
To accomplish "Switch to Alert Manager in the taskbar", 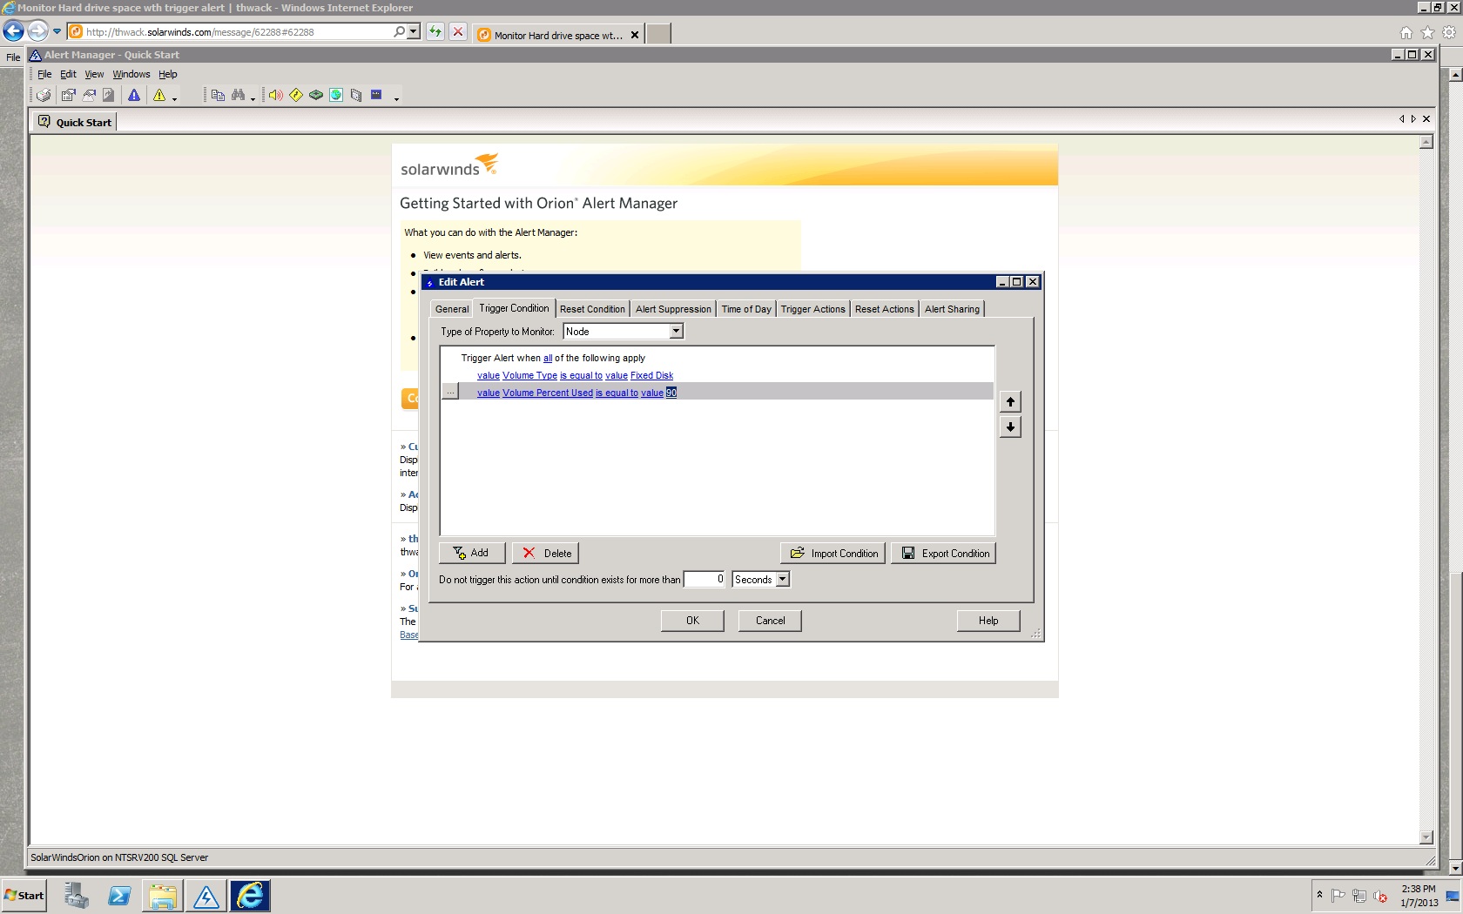I will click(x=206, y=896).
